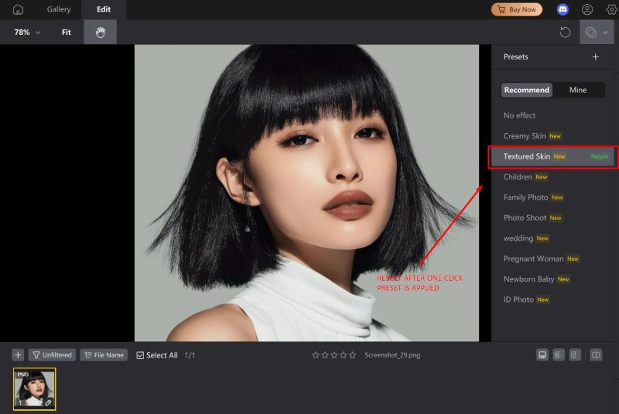
Task: Click the overlapping circles compare icon
Action: (591, 33)
